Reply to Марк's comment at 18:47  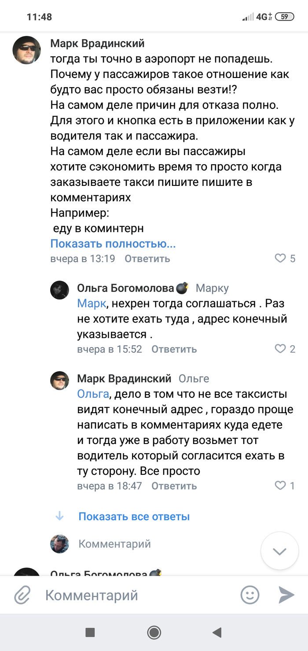(174, 486)
